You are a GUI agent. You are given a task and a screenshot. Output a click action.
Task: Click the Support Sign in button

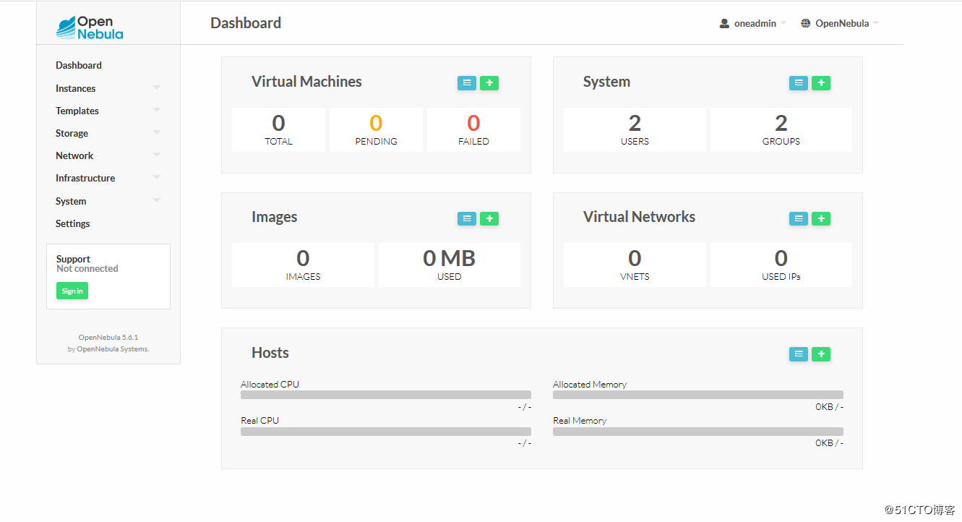point(72,291)
